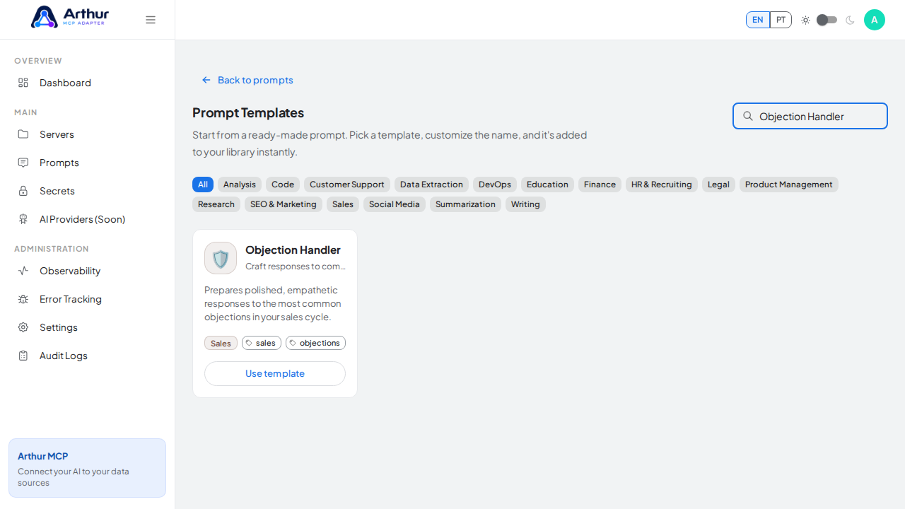The width and height of the screenshot is (905, 509).
Task: Filter templates by Customer Support
Action: coord(347,185)
